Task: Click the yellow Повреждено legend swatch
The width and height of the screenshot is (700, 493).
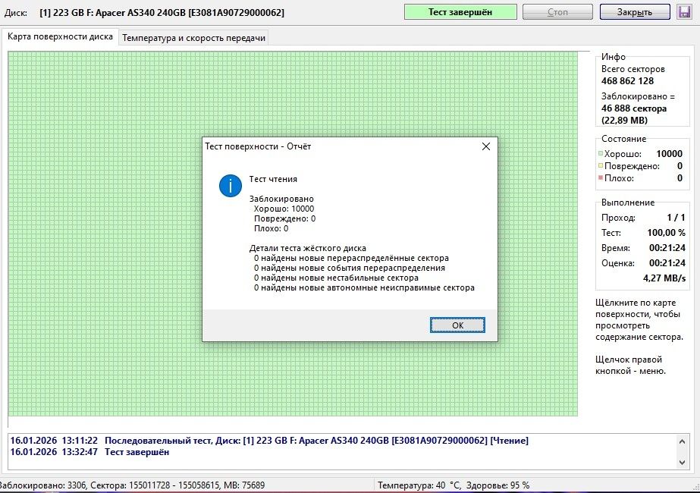Action: [x=601, y=165]
